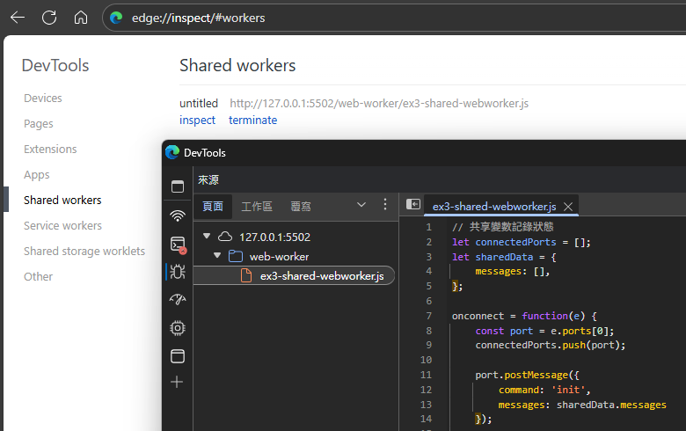Open the Memory chip tool
Viewport: 686px width, 431px height.
(178, 328)
